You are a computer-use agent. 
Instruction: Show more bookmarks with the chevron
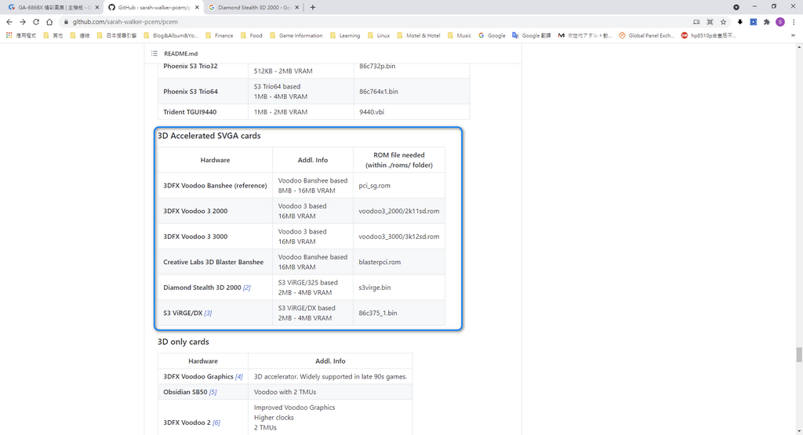pos(793,35)
